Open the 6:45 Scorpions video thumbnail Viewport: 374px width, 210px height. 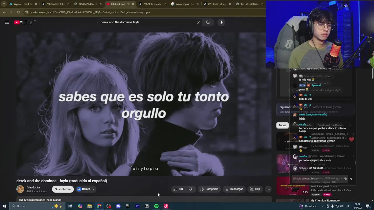coord(292,186)
